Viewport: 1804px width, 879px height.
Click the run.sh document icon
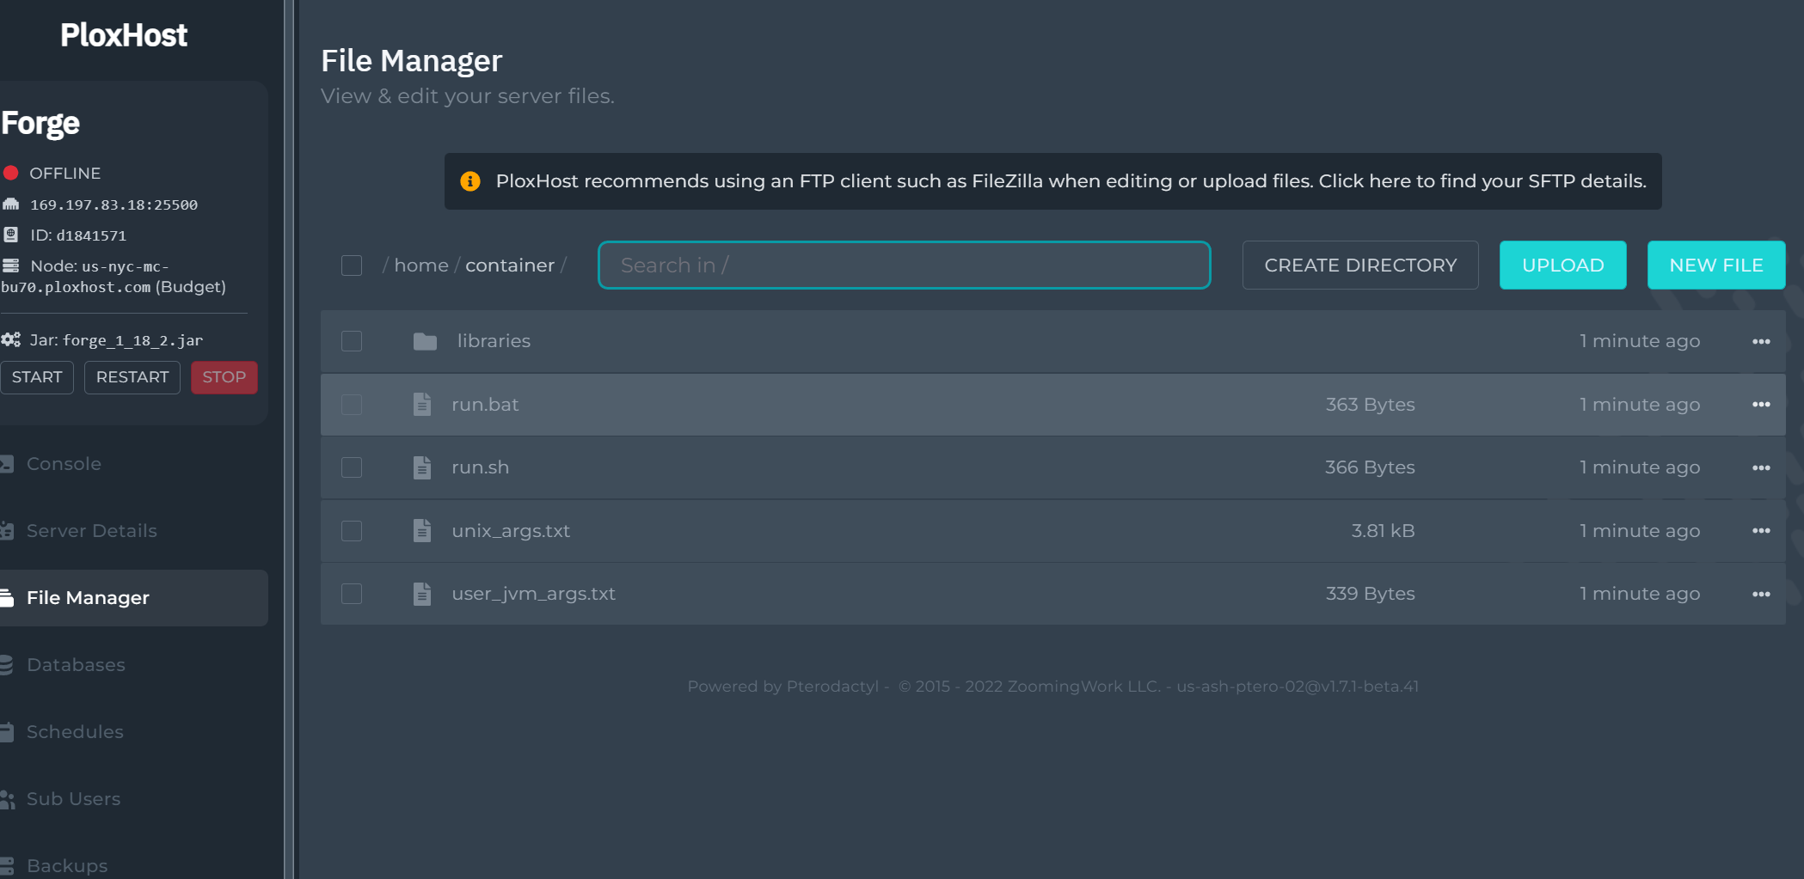422,467
